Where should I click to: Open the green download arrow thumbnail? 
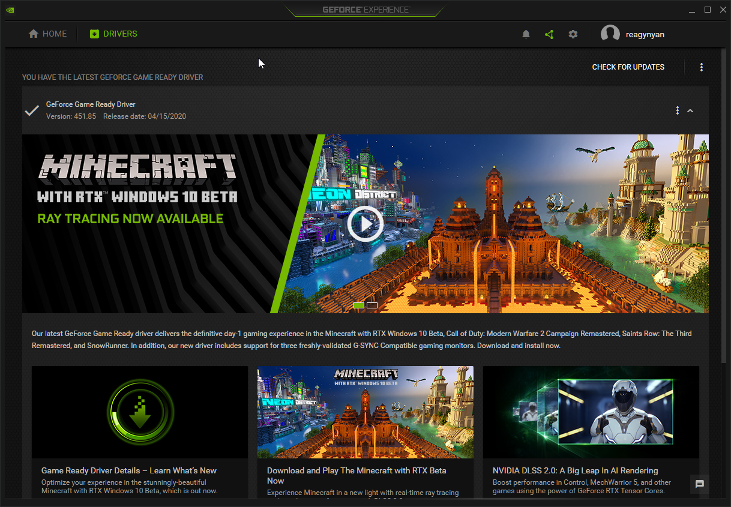tap(140, 412)
